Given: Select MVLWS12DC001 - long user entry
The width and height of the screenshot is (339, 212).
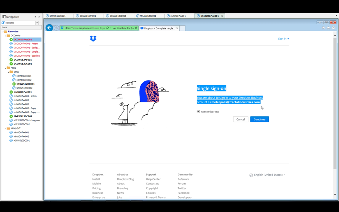Looking at the screenshot, I should pos(27,120).
